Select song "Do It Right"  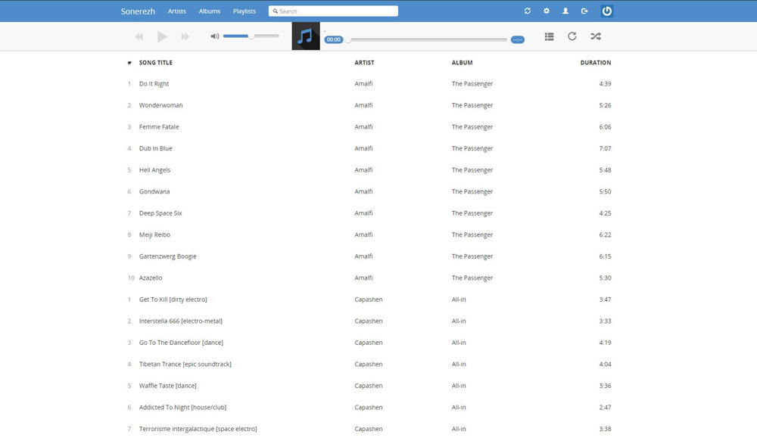[x=154, y=84]
